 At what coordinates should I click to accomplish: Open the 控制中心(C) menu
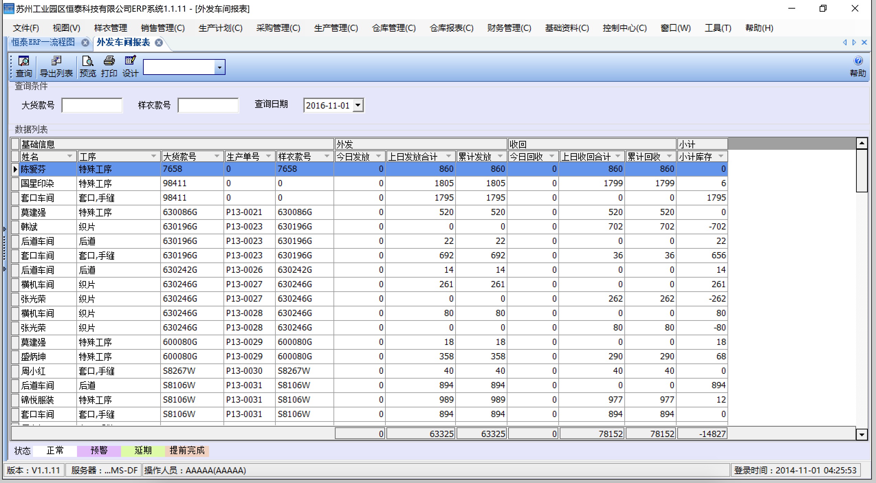click(x=625, y=28)
